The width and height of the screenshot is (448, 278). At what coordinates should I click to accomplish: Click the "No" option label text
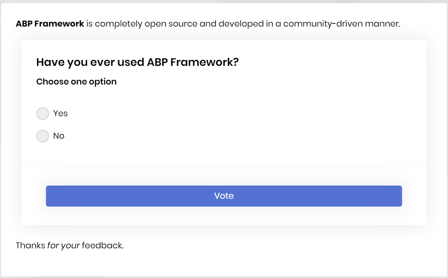(59, 136)
